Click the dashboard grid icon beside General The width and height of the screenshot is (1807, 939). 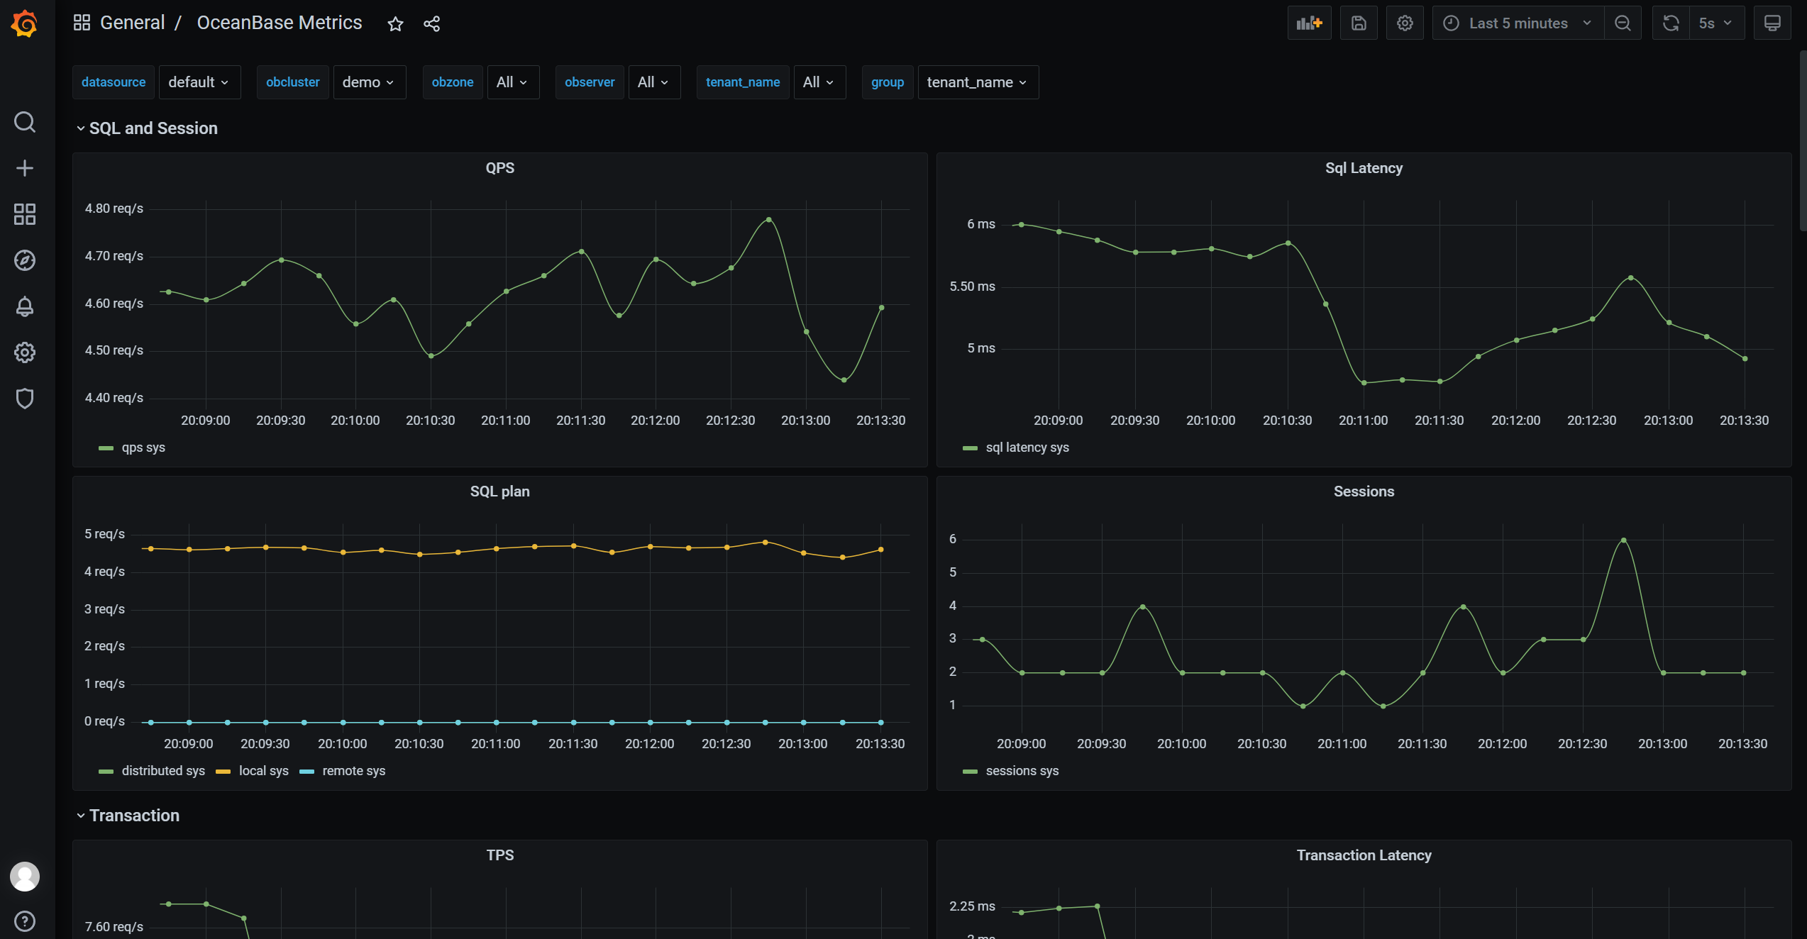[82, 23]
